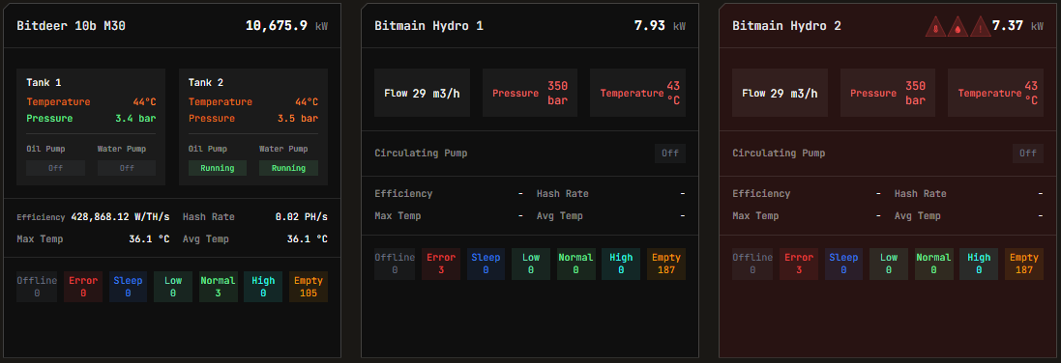
Task: Select the Error 3 chip on Bitmain Hydro 1
Action: [x=441, y=264]
